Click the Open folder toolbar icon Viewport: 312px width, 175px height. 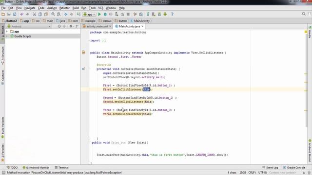click(3, 14)
